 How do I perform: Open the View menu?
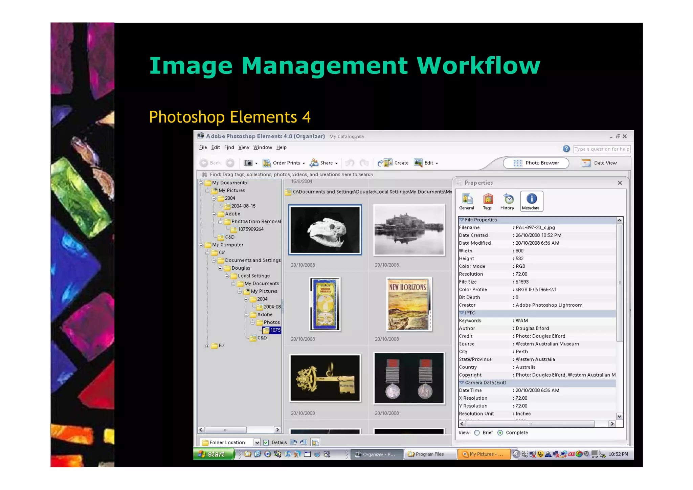244,148
